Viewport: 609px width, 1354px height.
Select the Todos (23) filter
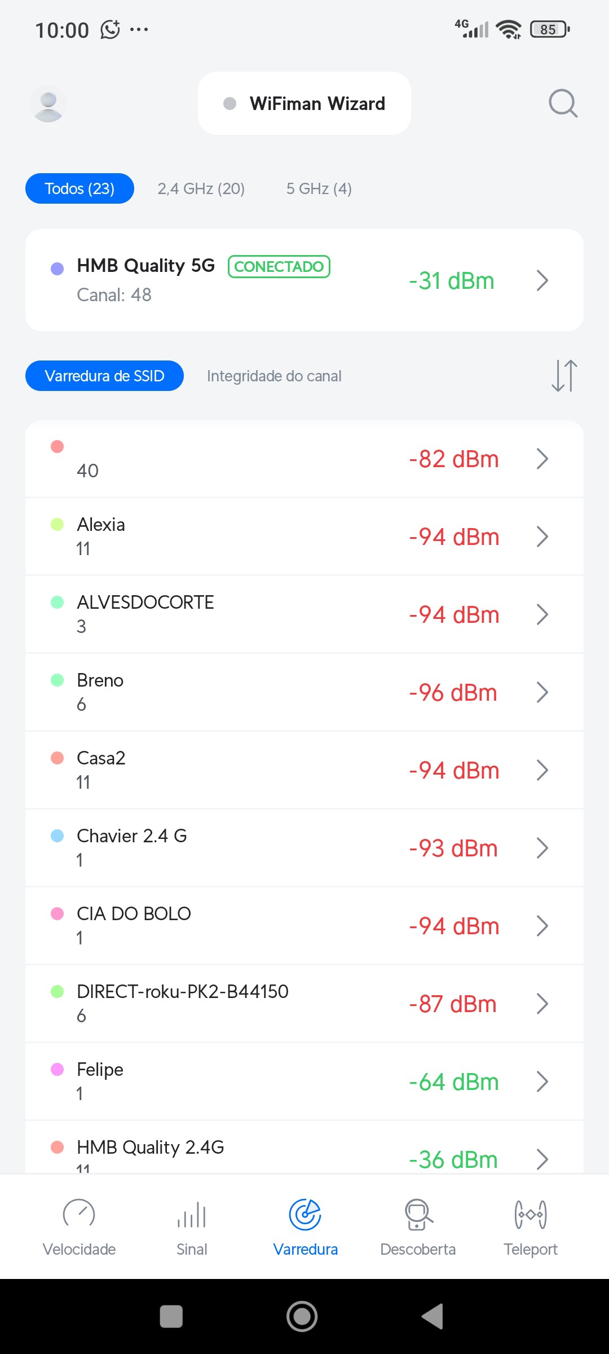[x=80, y=188]
